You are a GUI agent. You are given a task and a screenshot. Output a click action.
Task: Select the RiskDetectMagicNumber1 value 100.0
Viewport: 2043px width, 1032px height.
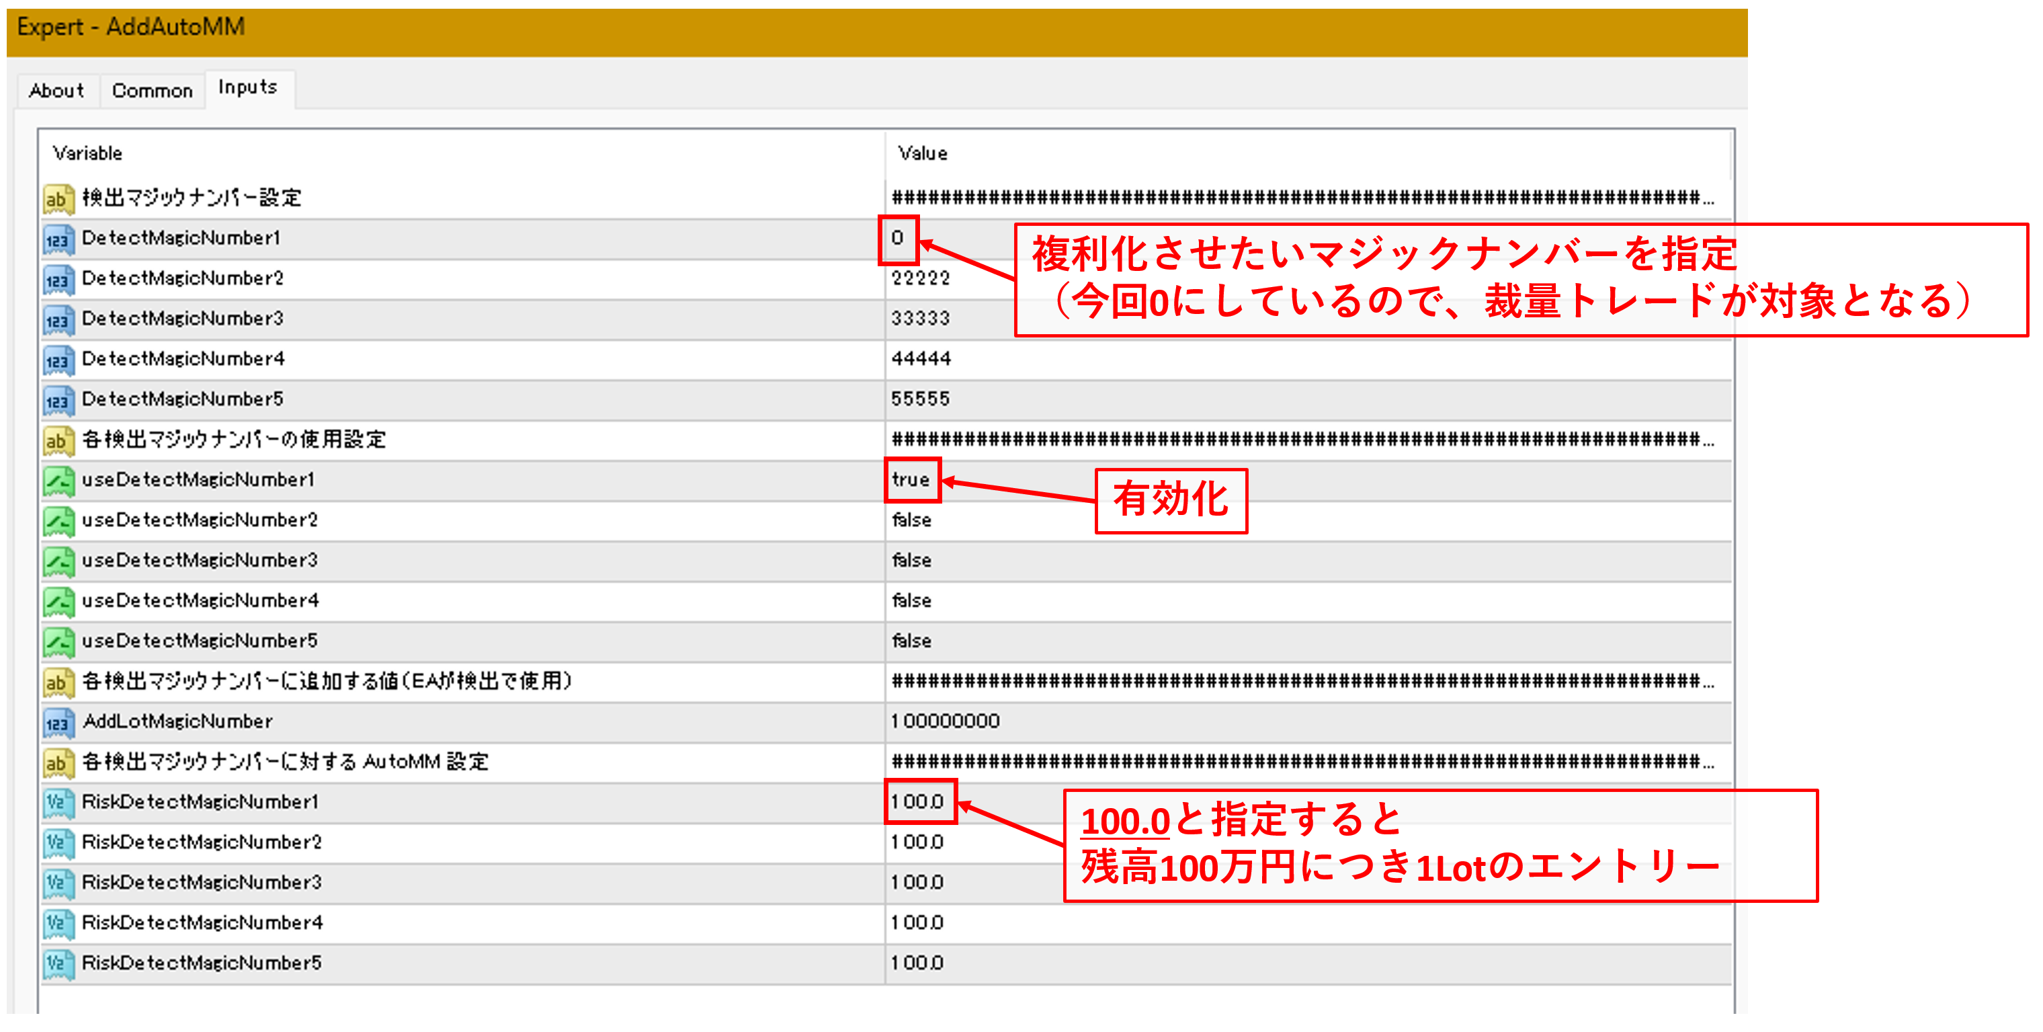pos(917,802)
